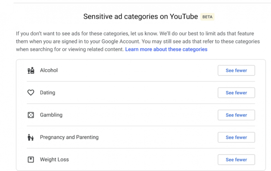This screenshot has height=171, width=271.
Task: Select the Alcohol category label
Action: tap(49, 71)
